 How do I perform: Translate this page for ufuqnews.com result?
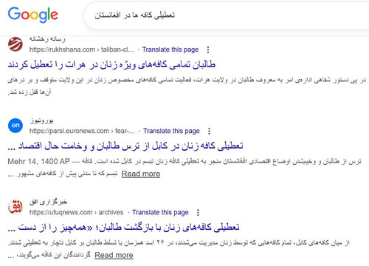click(160, 212)
